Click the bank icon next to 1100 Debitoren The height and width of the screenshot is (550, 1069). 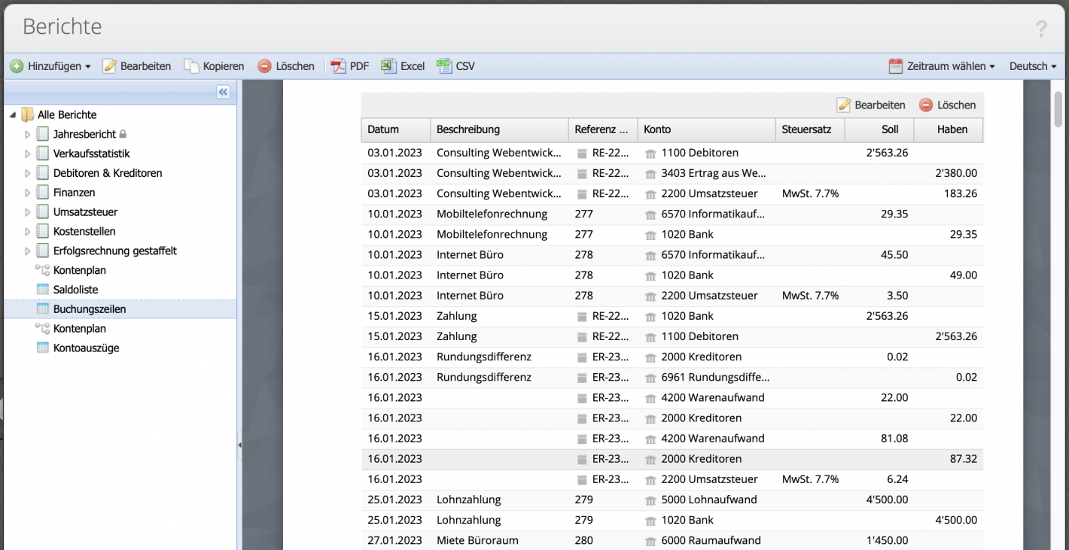650,153
